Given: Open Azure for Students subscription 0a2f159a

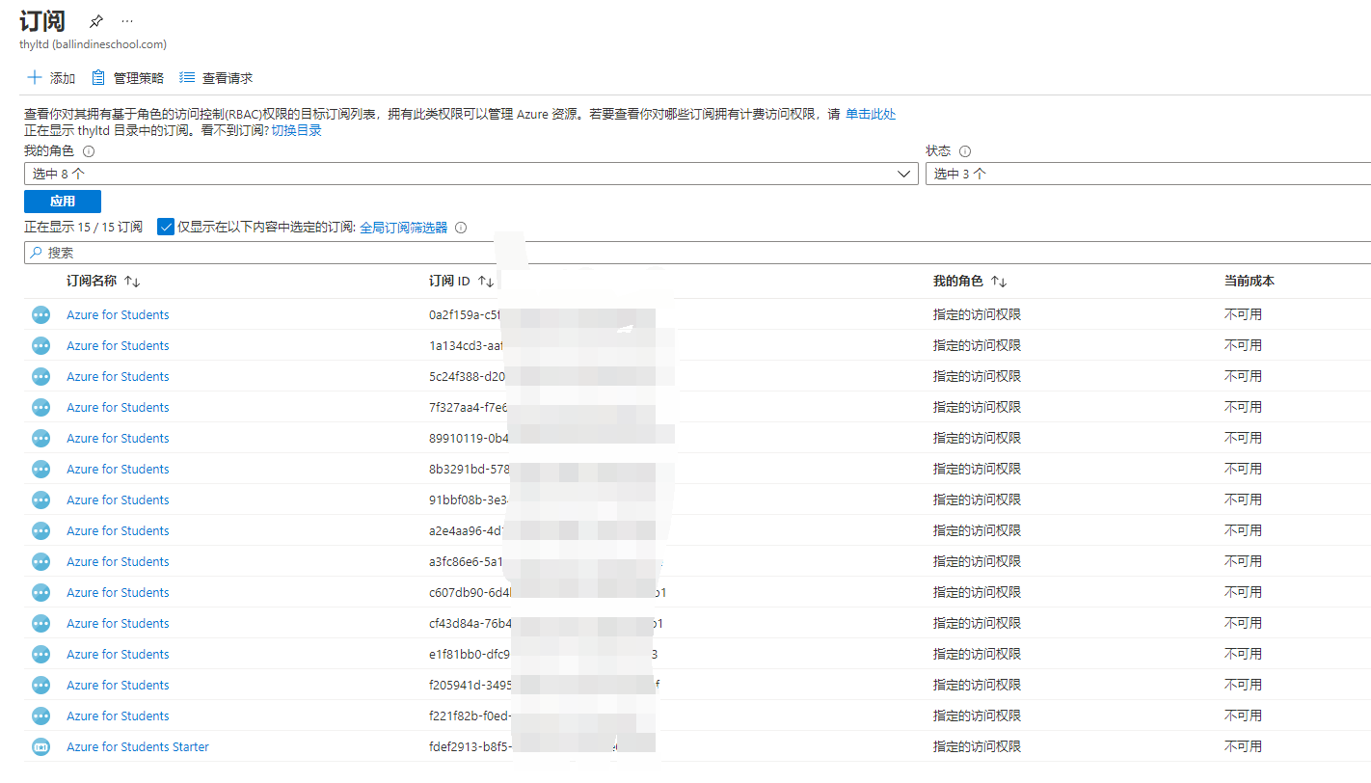Looking at the screenshot, I should [118, 314].
